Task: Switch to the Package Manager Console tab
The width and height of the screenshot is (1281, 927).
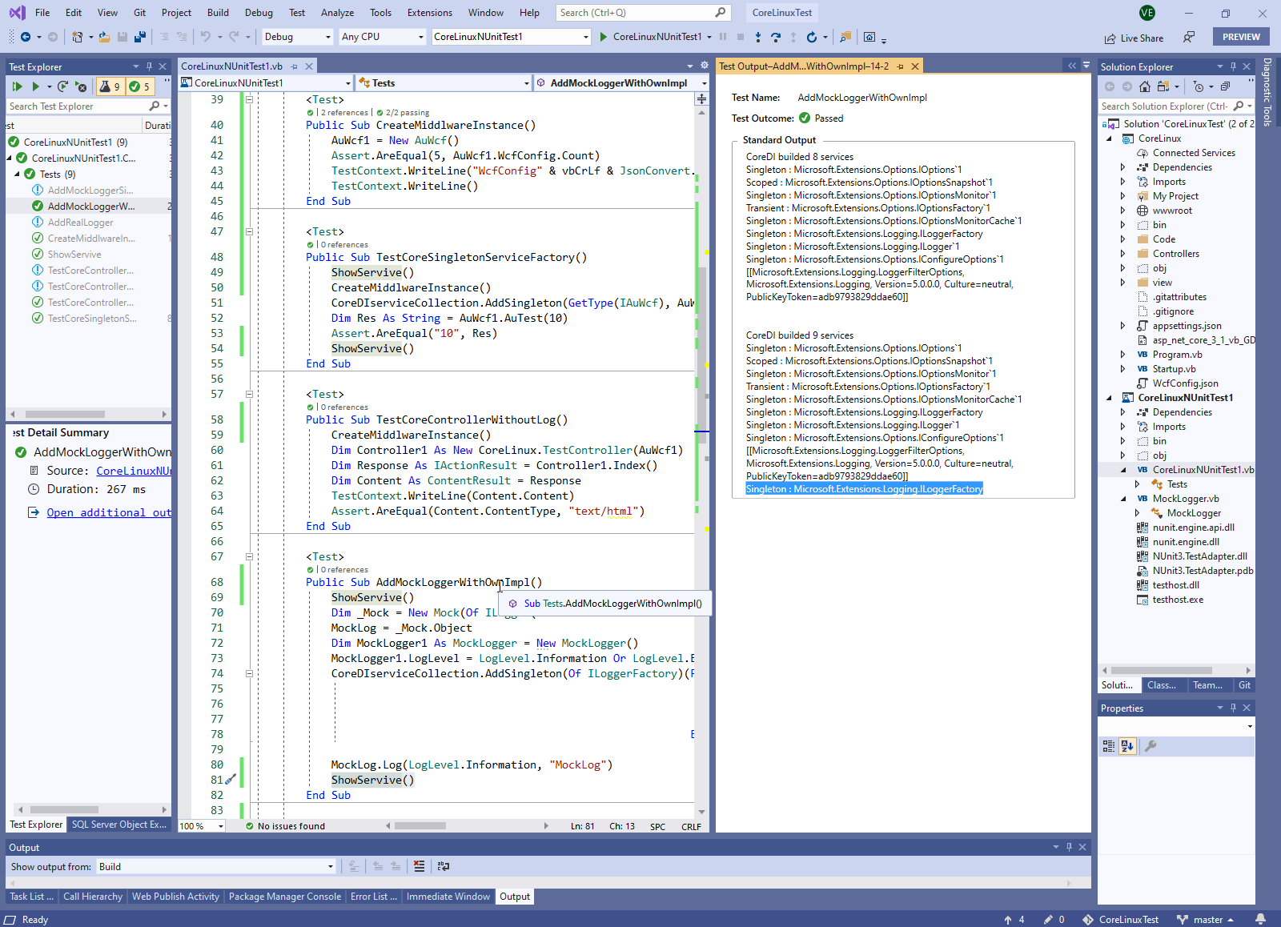Action: (x=284, y=897)
